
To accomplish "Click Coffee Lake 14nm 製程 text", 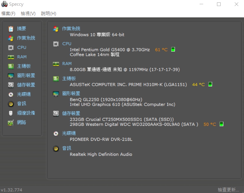I will (x=95, y=54).
